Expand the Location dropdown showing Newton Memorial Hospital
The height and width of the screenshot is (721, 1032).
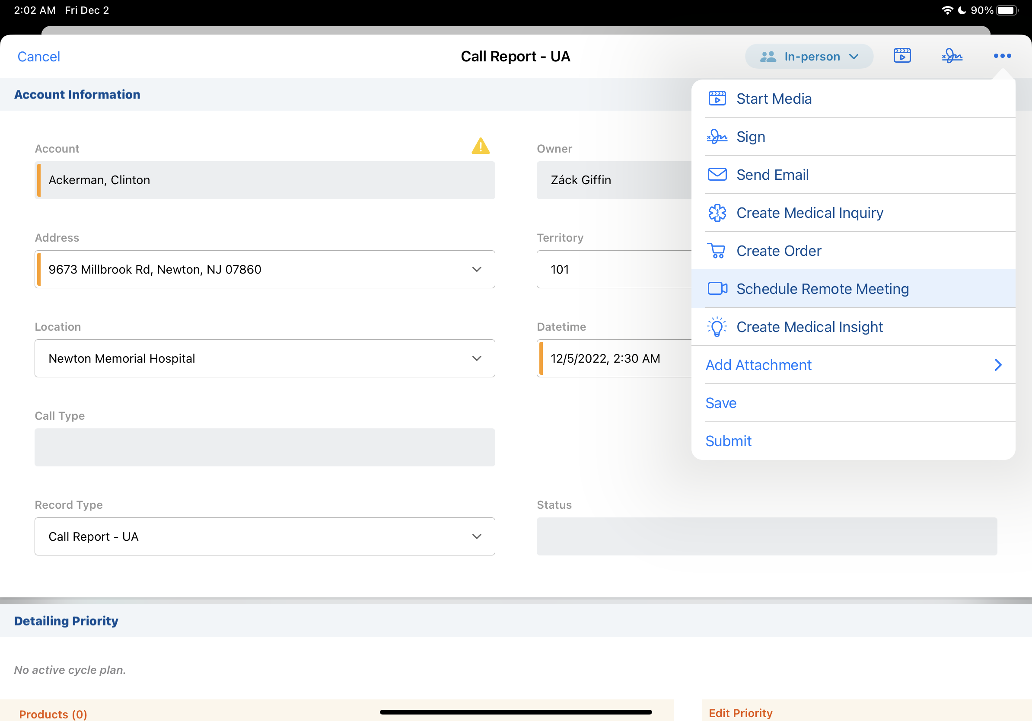tap(476, 358)
